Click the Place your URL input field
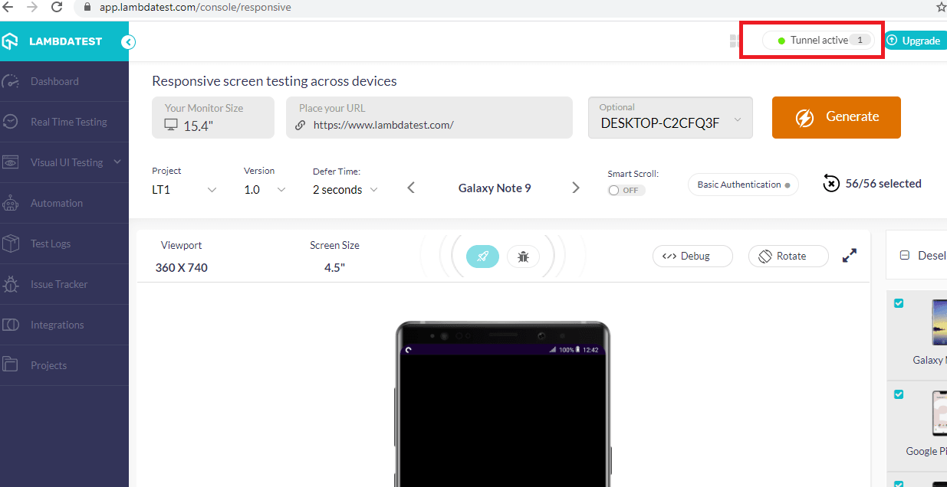 [x=429, y=117]
